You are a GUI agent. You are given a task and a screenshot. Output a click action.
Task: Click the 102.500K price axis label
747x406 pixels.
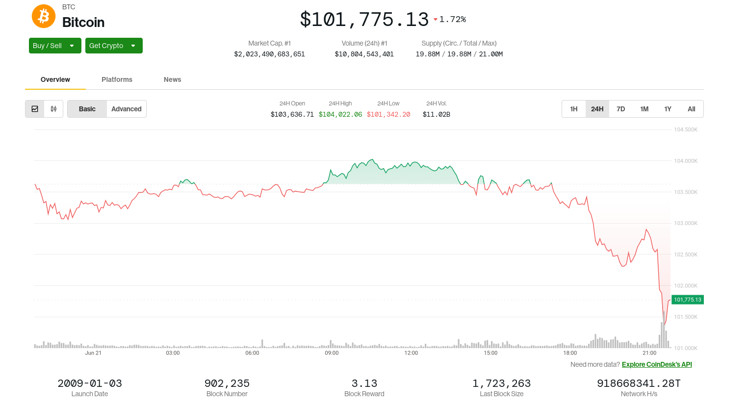(x=686, y=254)
